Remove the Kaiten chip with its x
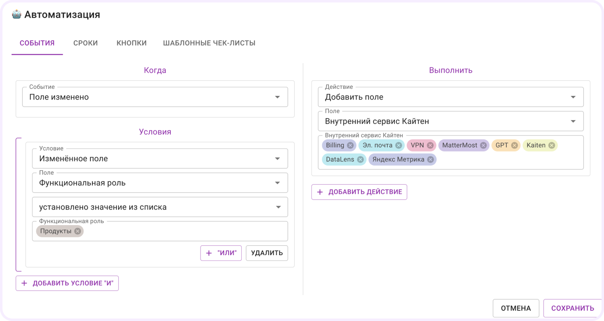Screen dimensions: 604x321 pos(552,145)
